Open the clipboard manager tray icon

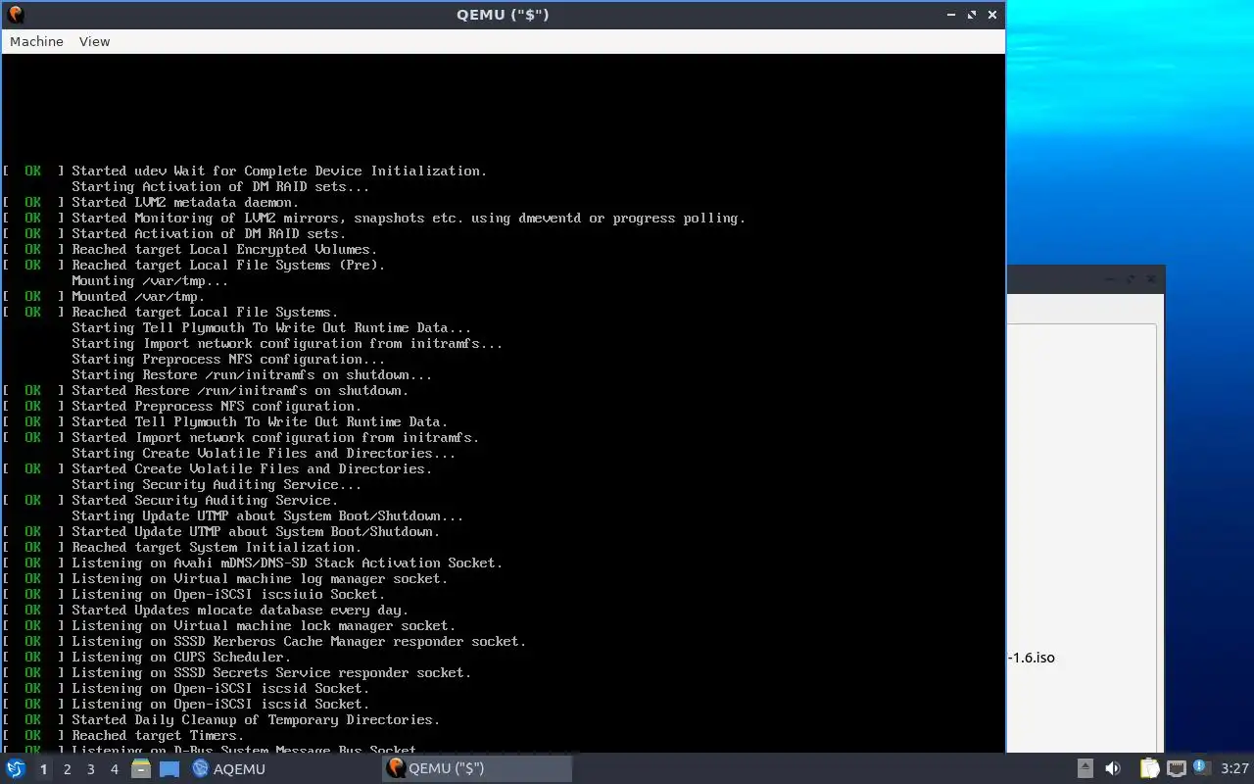[x=1149, y=768]
